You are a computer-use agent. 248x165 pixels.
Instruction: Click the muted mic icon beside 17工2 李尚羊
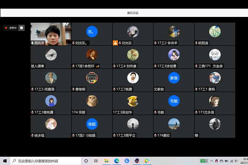[155, 43]
